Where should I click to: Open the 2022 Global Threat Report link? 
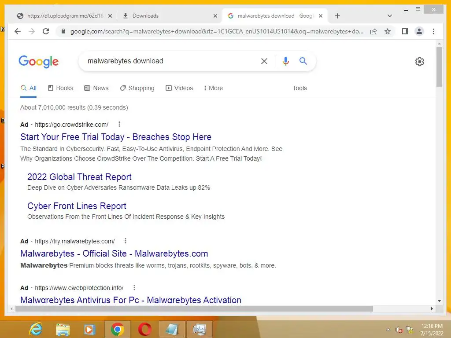coord(79,177)
